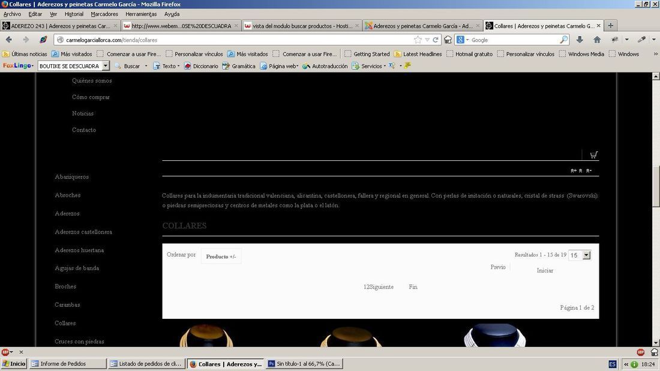The width and height of the screenshot is (660, 371).
Task: Open a new tab with the plus button
Action: click(610, 26)
